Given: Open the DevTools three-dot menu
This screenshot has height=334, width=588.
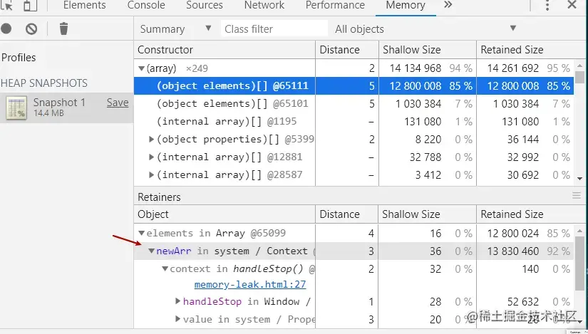Looking at the screenshot, I should click(547, 5).
